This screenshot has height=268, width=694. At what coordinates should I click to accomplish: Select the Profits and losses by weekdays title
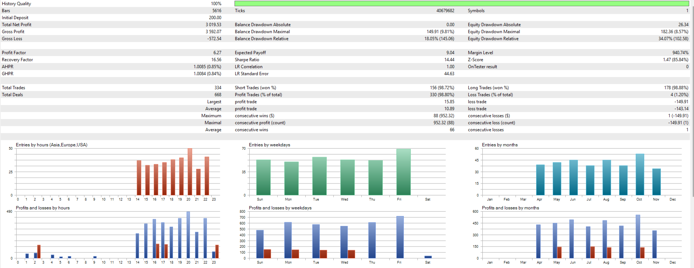point(280,208)
